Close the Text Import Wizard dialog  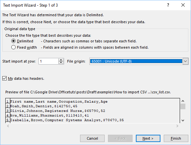(x=183, y=5)
